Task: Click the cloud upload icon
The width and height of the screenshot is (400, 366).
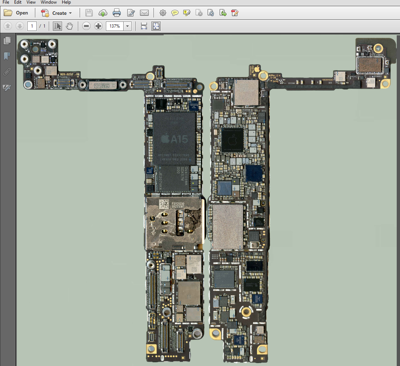Action: (103, 13)
